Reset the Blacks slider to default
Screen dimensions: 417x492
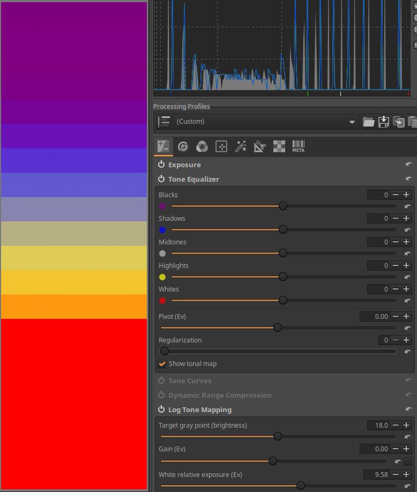(x=407, y=206)
